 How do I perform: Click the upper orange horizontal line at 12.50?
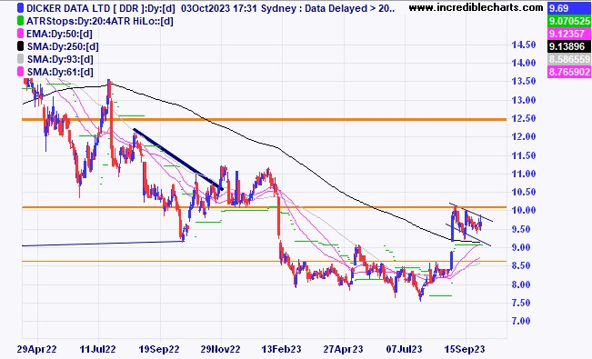click(x=265, y=119)
